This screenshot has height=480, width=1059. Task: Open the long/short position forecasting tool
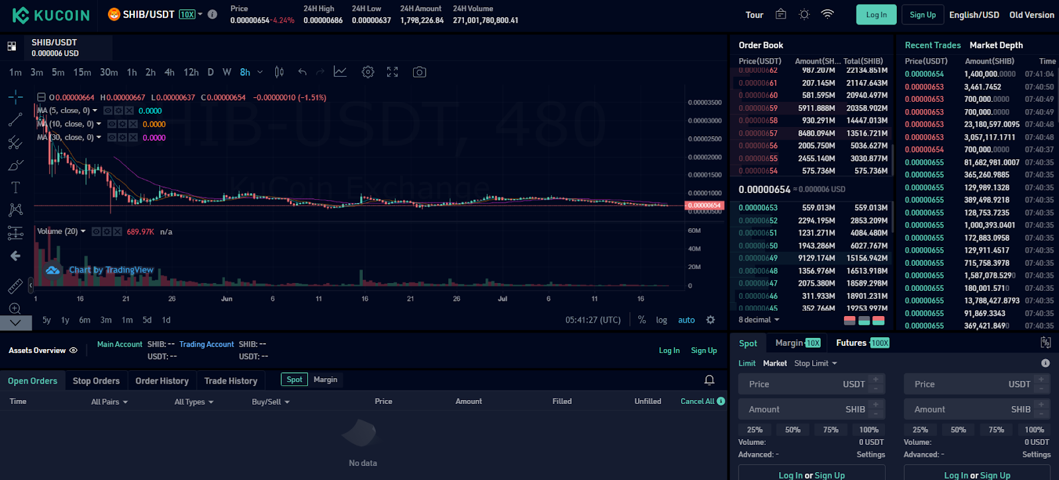click(x=15, y=233)
